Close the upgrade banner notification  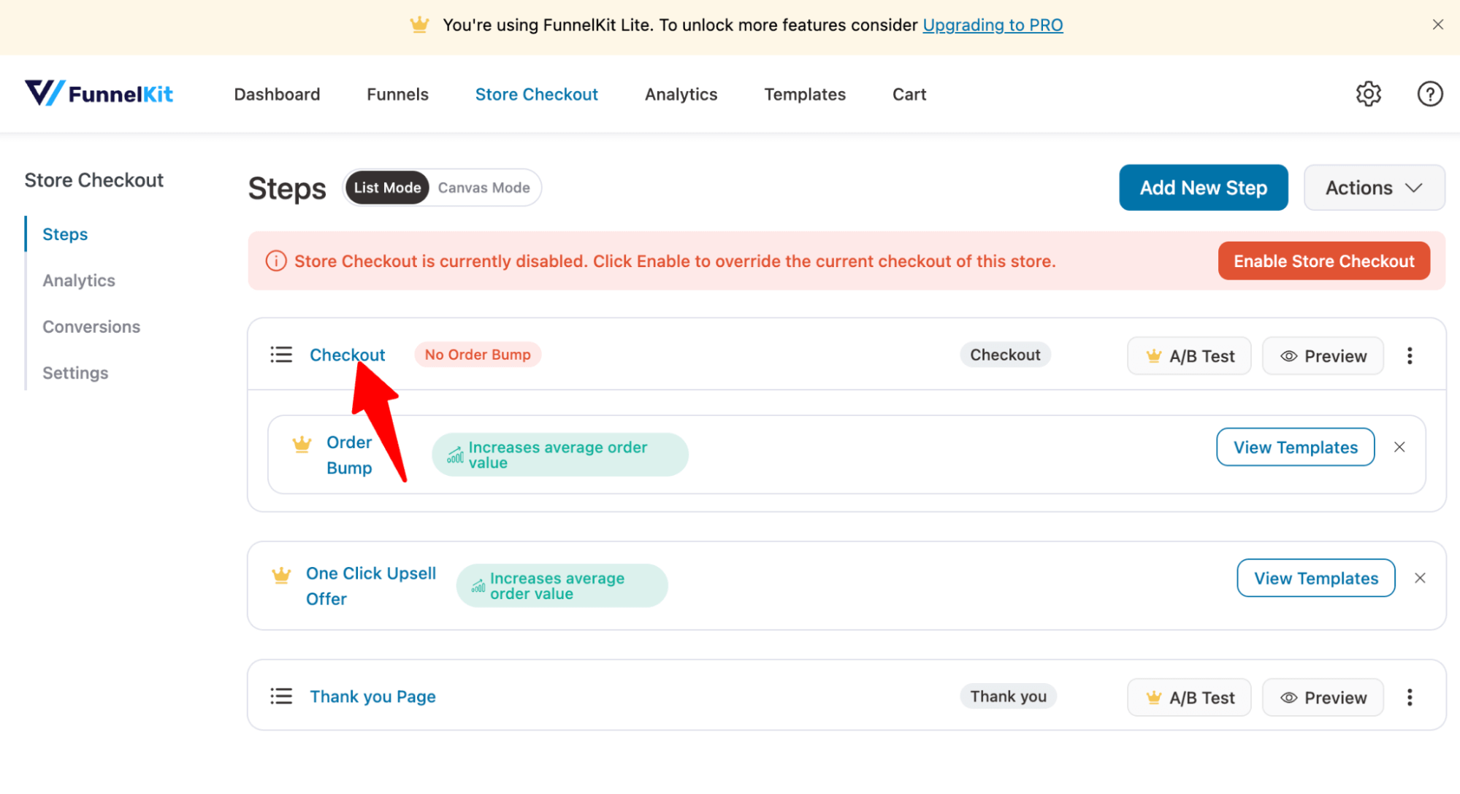click(1439, 24)
